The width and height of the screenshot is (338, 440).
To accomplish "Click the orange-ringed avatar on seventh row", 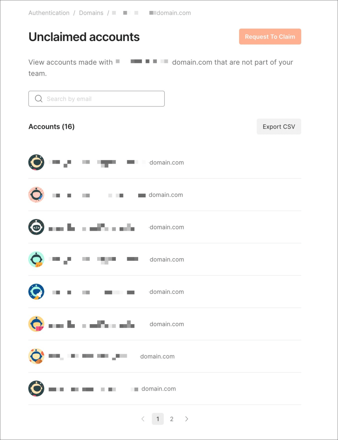I will coord(36,356).
